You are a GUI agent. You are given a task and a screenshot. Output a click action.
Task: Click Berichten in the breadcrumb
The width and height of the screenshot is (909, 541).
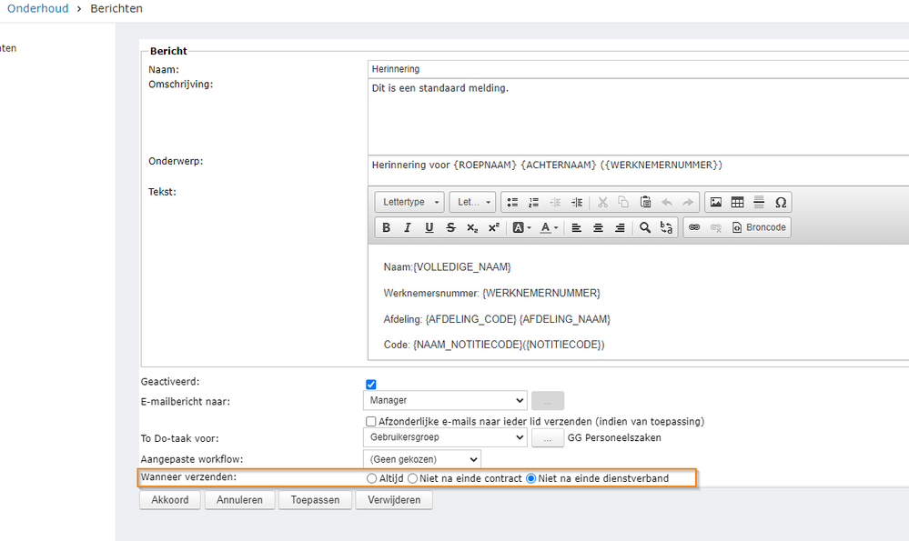[116, 9]
